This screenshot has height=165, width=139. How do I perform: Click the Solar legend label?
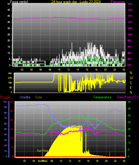[38, 97]
